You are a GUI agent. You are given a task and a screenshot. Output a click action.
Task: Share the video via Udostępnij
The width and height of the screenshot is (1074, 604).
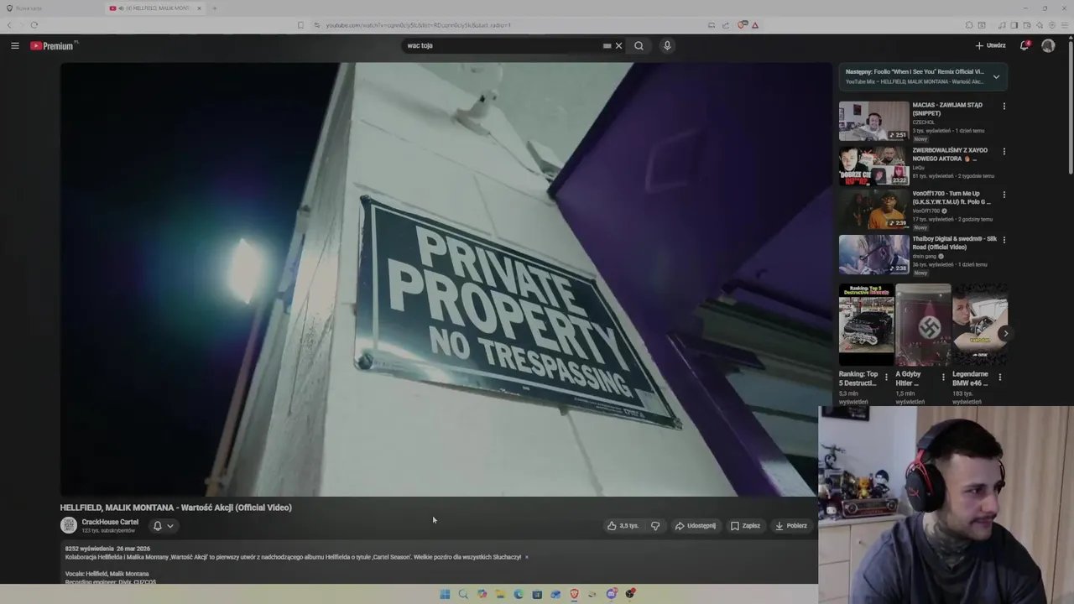[x=696, y=526]
